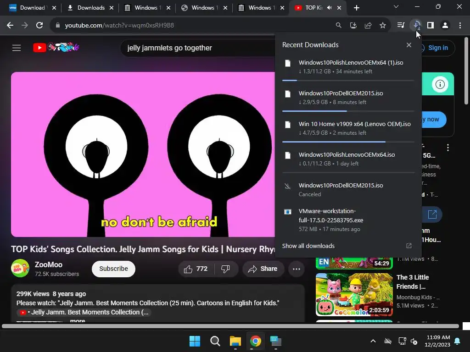470x352 pixels.
Task: Switch to the Download VMware tab
Action: pyautogui.click(x=33, y=8)
